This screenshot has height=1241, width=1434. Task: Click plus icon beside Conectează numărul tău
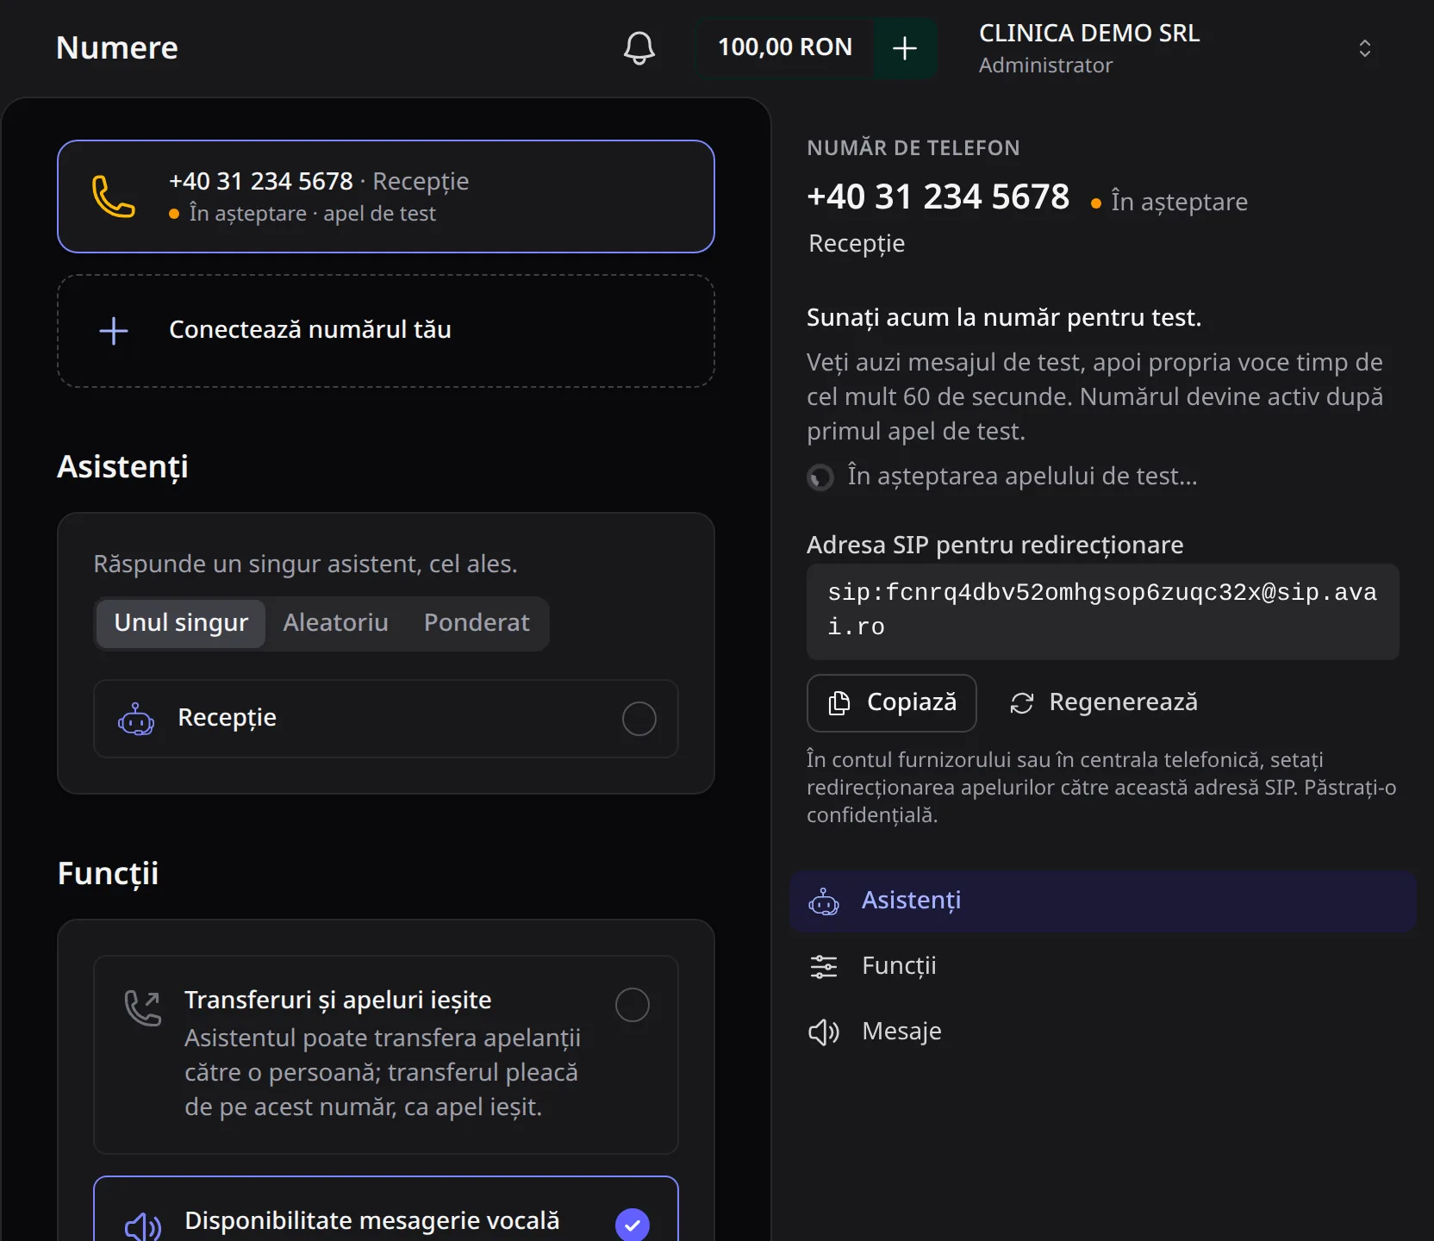[114, 331]
